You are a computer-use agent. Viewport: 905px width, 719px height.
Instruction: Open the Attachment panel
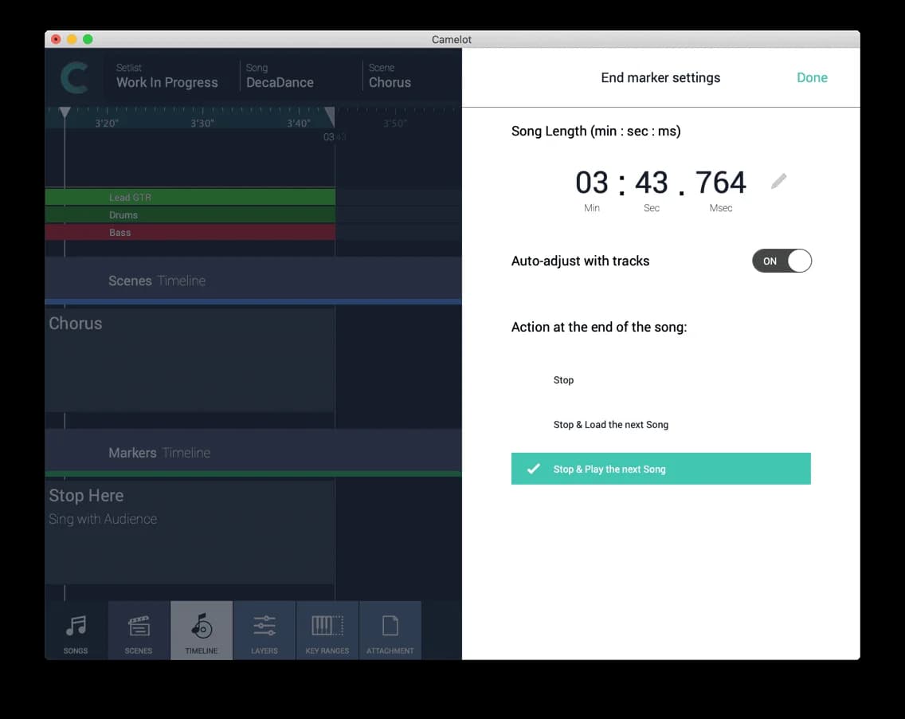(x=390, y=630)
